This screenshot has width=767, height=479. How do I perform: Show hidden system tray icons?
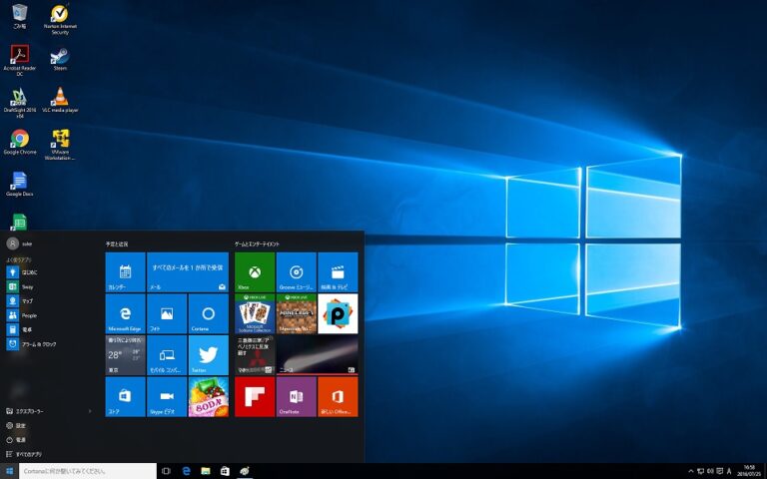[691, 471]
